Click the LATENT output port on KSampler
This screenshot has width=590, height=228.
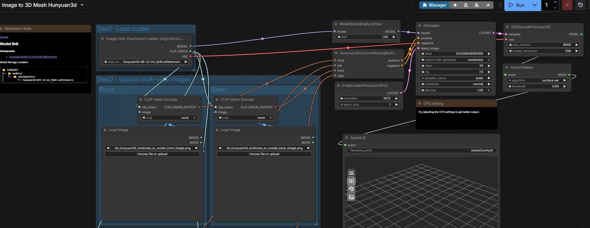tap(494, 33)
